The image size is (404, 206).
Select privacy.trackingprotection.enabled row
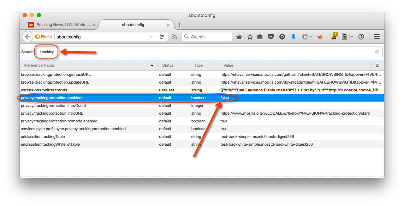(202, 98)
